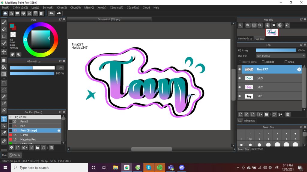This screenshot has height=172, width=307.
Task: Open the add-layer dropdown in Lớp panel
Action: (260, 114)
